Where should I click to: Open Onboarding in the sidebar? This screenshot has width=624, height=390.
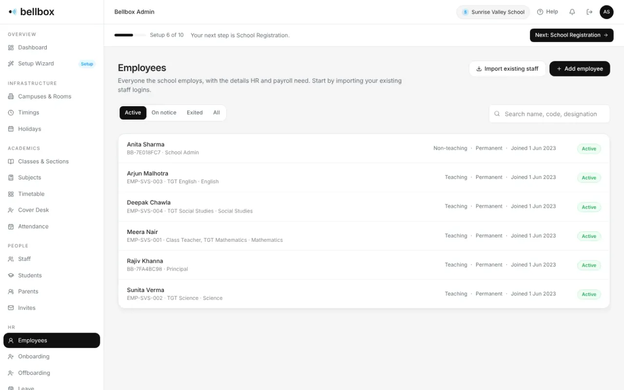coord(52,356)
